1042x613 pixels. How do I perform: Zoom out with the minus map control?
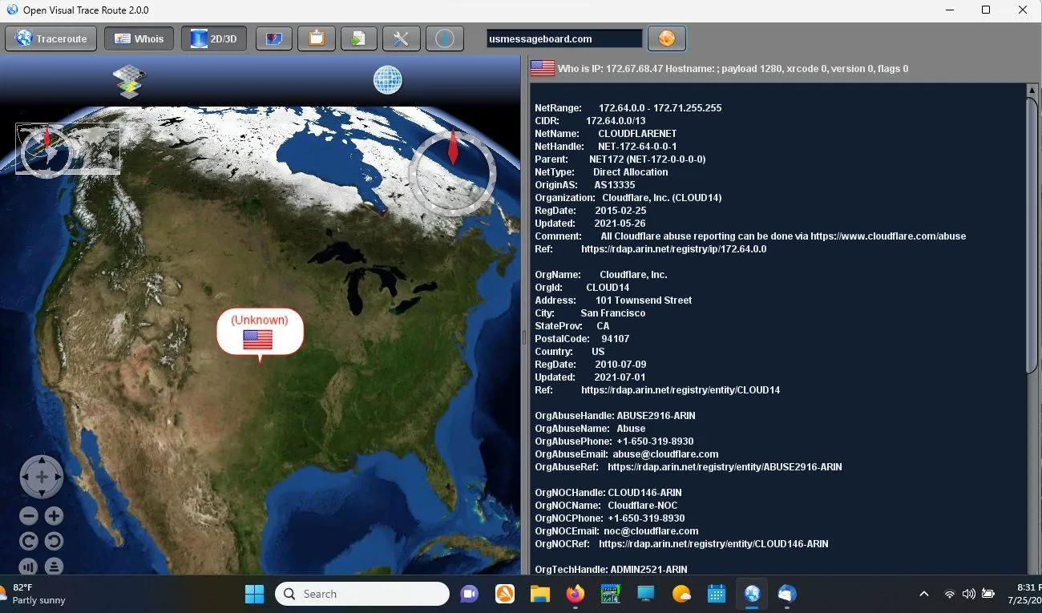tap(29, 516)
